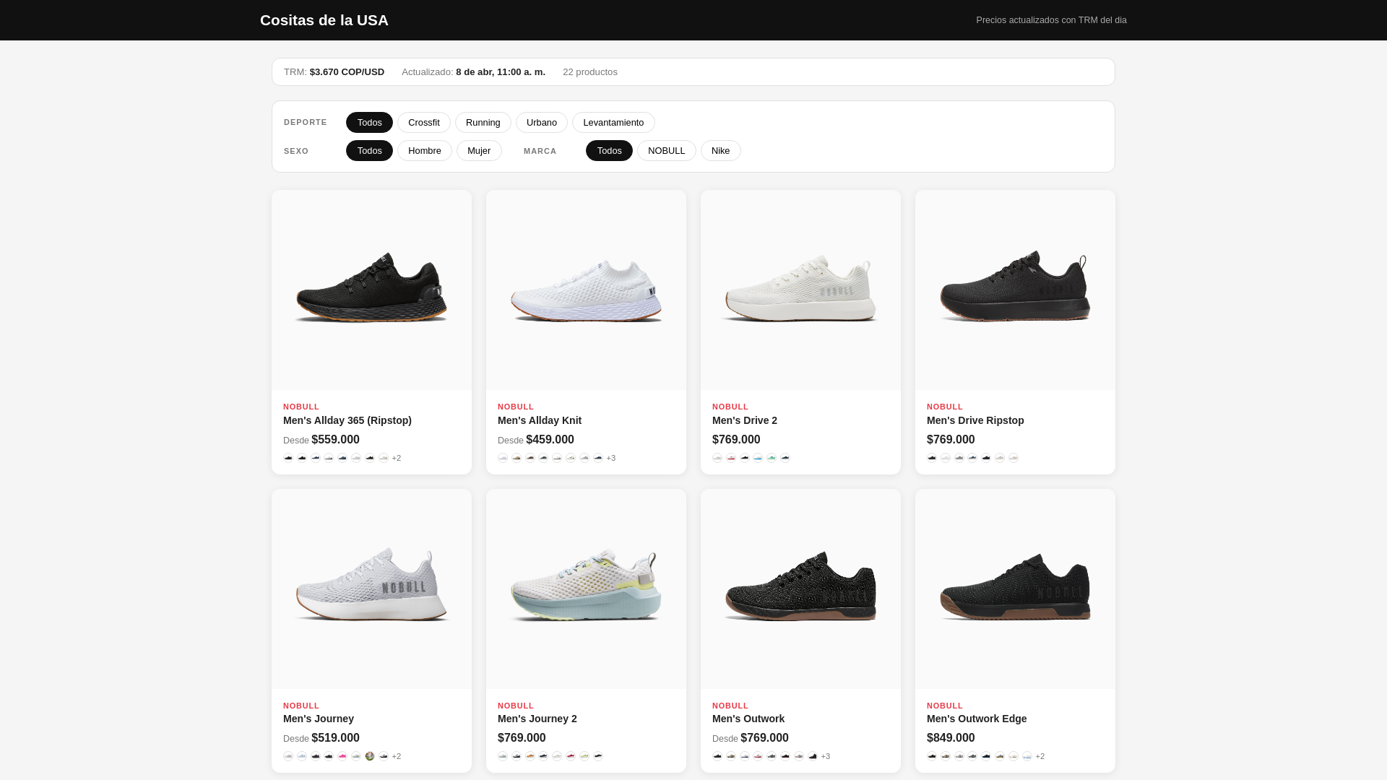The width and height of the screenshot is (1387, 780).
Task: Click the TRM $3.670 COP/USD value
Action: (347, 72)
